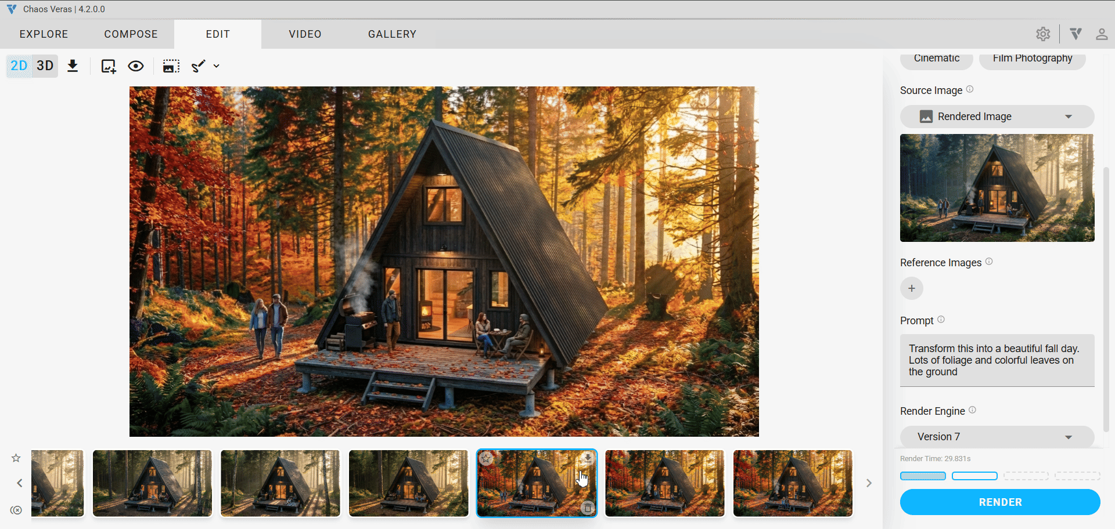Select the region selection tool icon
The image size is (1115, 529).
pyautogui.click(x=171, y=66)
